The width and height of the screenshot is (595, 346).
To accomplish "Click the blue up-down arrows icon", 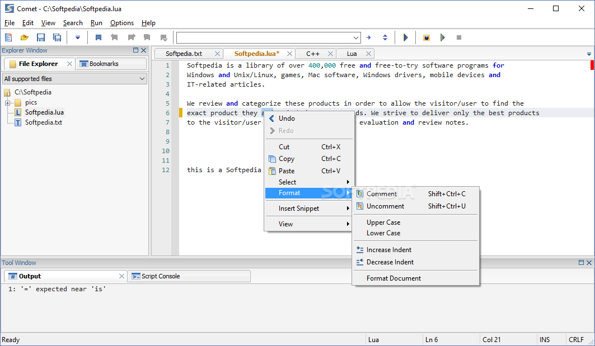I will 385,37.
